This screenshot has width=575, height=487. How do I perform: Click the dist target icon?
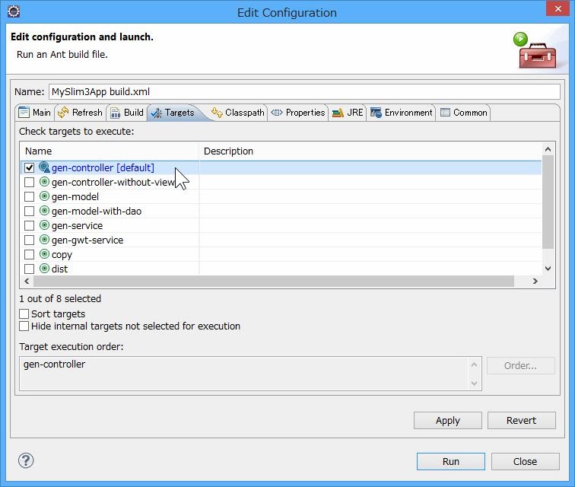coord(44,269)
